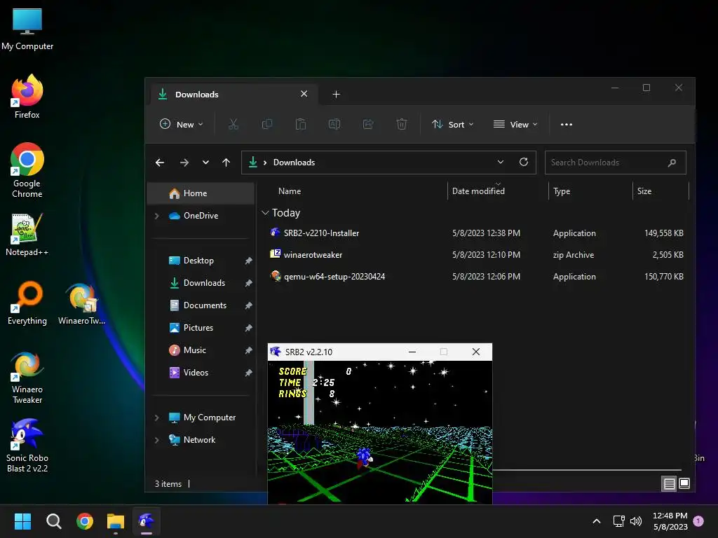Image resolution: width=718 pixels, height=538 pixels.
Task: Open the Windows Start menu
Action: click(22, 521)
